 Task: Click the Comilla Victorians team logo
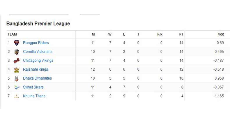click(17, 52)
